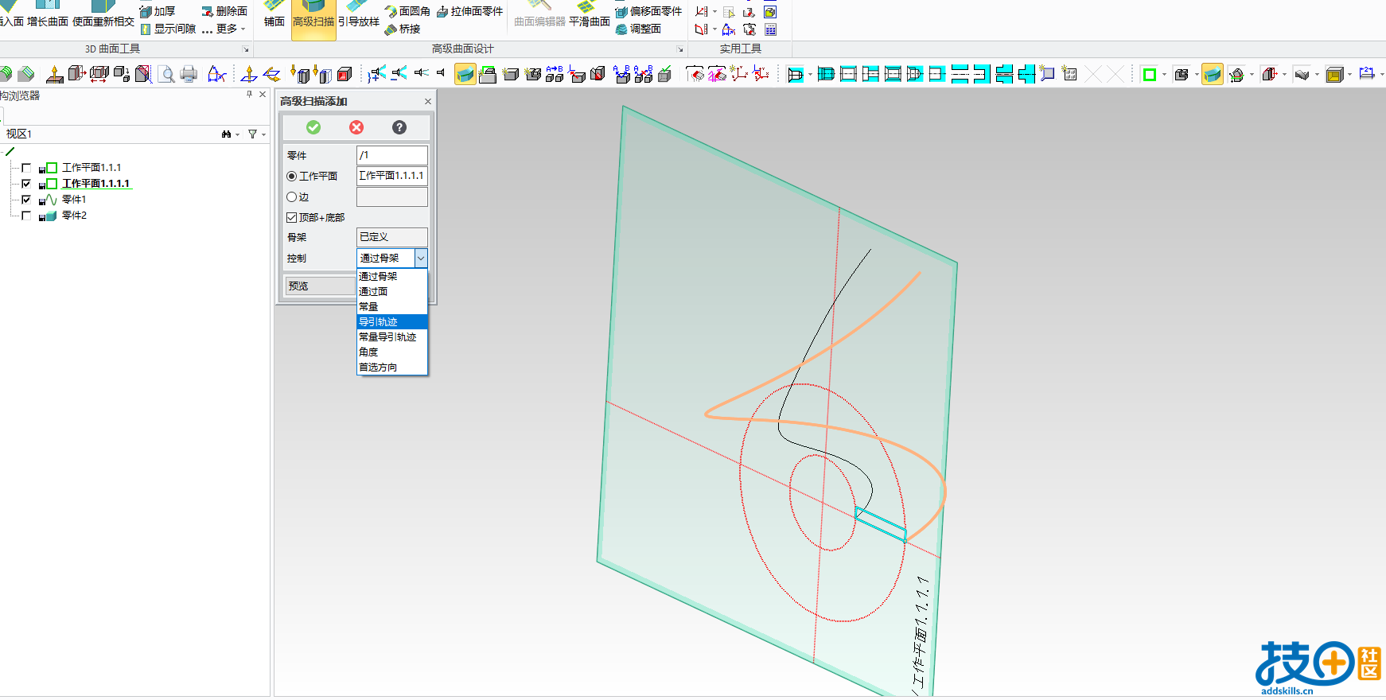Click the 零件 input field
The width and height of the screenshot is (1386, 700).
point(392,155)
